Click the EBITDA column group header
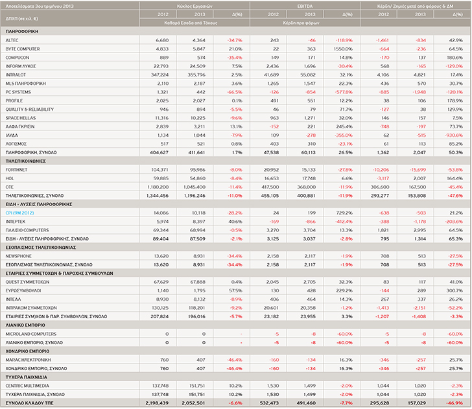472x409 pixels. (305, 6)
